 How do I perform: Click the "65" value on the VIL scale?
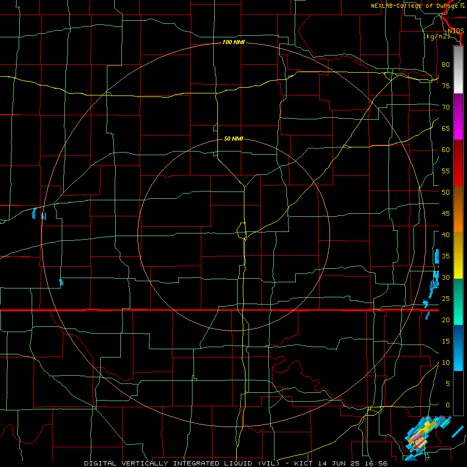446,128
